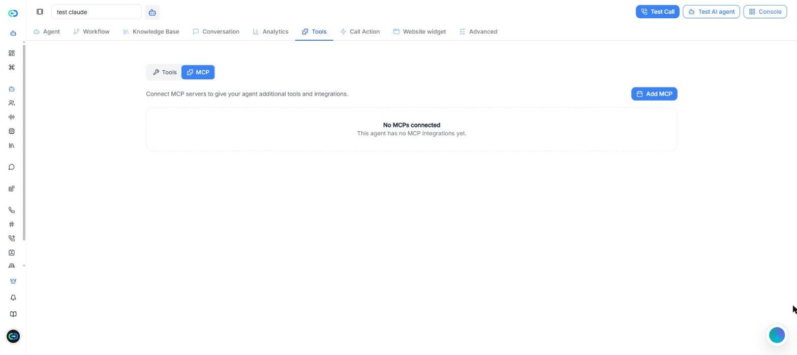The image size is (797, 355).
Task: Open the integrations blocks icon in sidebar
Action: tap(12, 189)
